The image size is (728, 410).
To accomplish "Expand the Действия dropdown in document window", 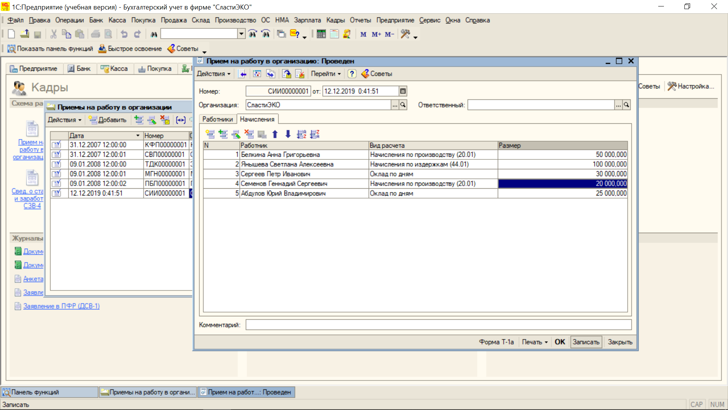I will [x=213, y=74].
